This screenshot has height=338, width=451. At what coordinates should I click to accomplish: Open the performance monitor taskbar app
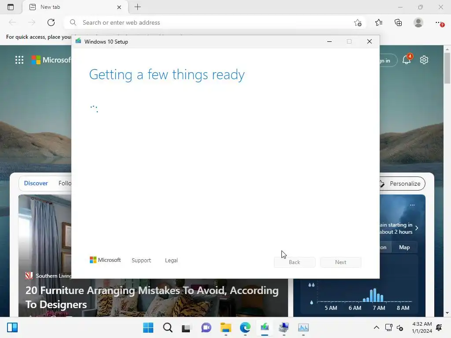(x=303, y=327)
